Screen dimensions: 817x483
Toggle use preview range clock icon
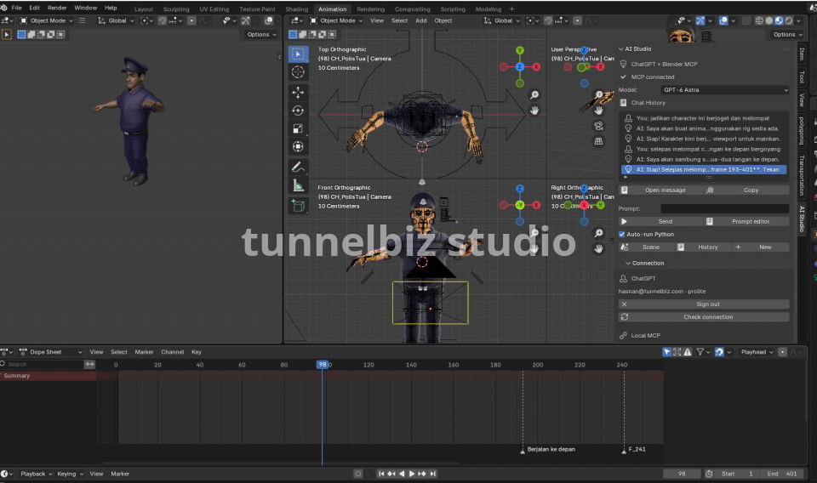pyautogui.click(x=709, y=474)
